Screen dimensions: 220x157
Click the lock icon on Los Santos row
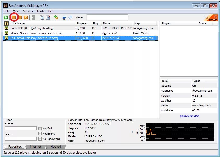6,38
